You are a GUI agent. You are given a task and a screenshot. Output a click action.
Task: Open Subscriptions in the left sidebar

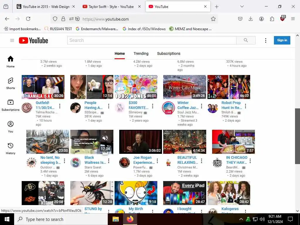click(x=11, y=105)
